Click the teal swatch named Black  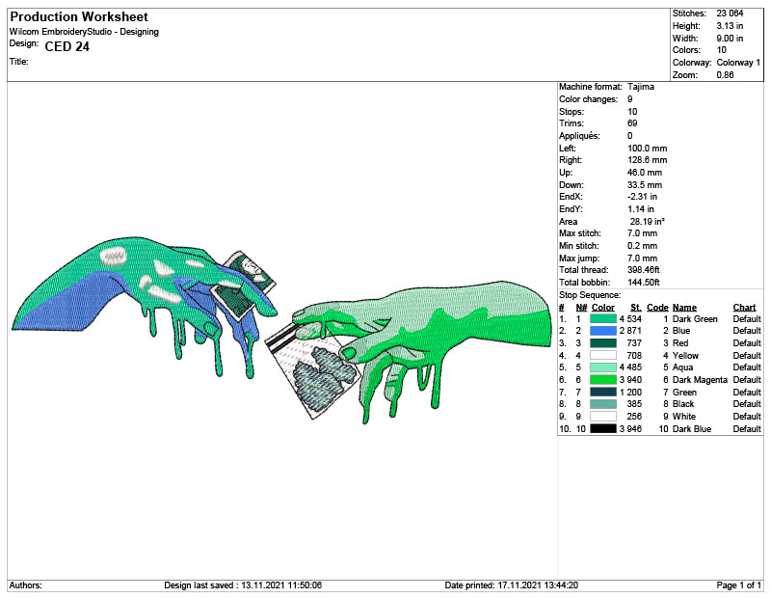(603, 404)
